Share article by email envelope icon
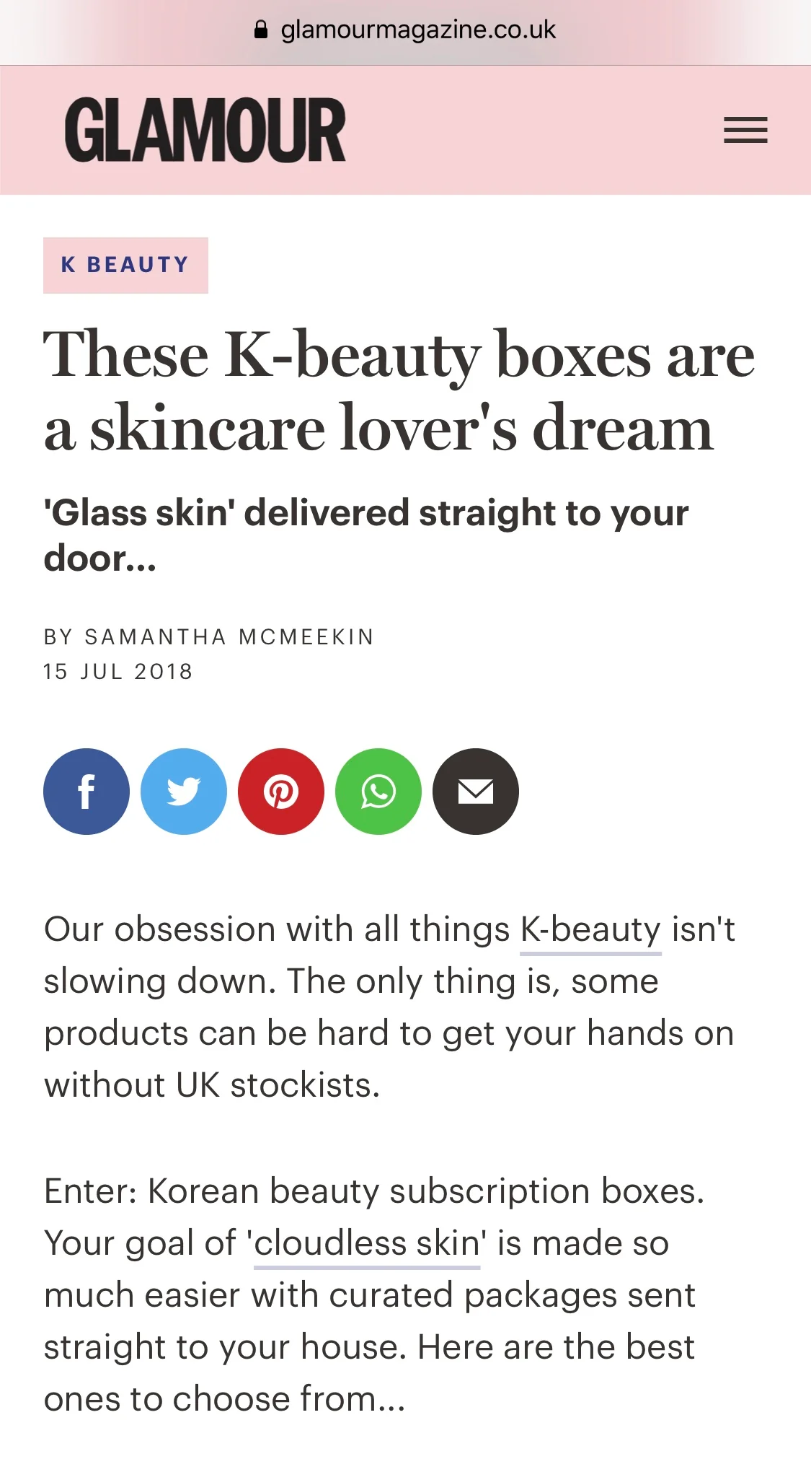This screenshot has height=1459, width=811. [x=476, y=792]
